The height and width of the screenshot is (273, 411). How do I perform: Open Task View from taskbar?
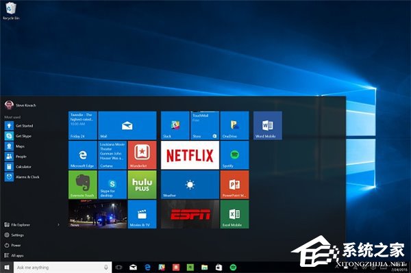pyautogui.click(x=119, y=268)
